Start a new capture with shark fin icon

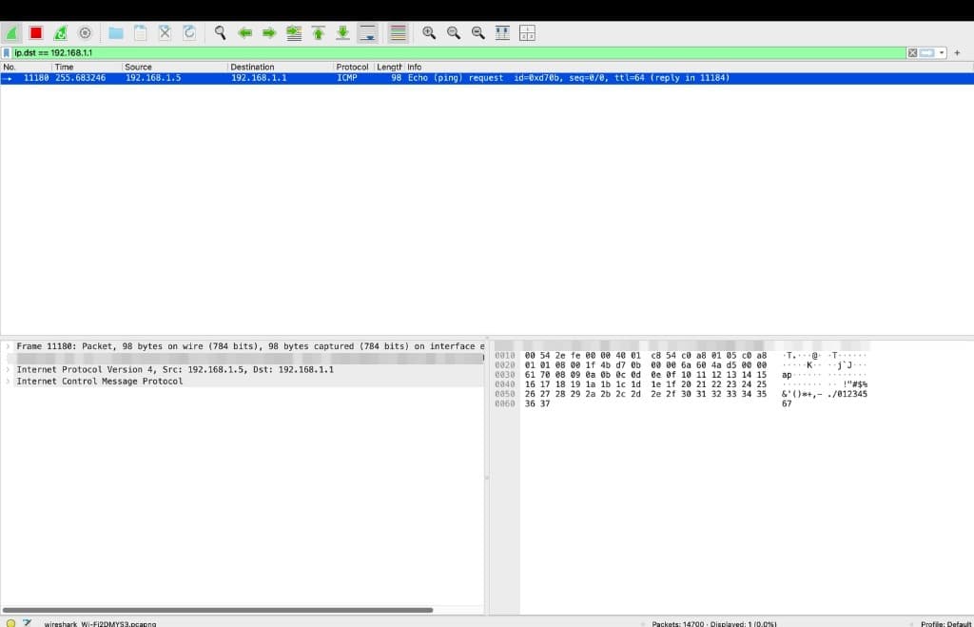pos(11,33)
